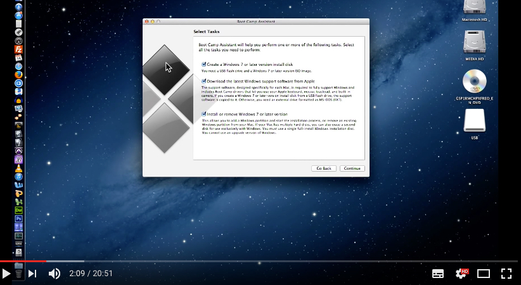Click the Boot Camp Assistant title bar
The height and width of the screenshot is (285, 521).
point(256,22)
